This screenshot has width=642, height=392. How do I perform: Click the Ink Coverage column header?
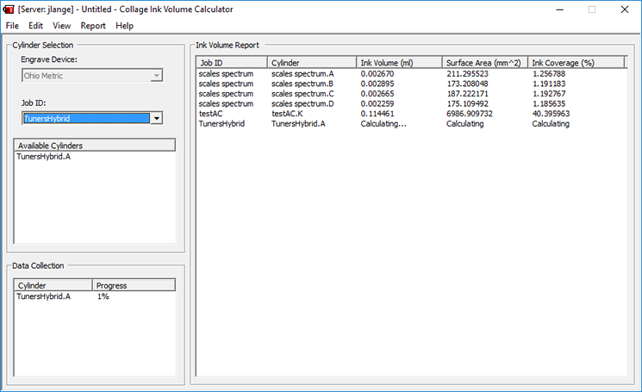point(576,63)
